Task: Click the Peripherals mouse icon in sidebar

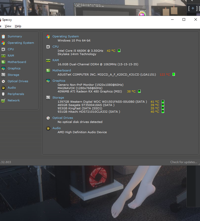Action: pyautogui.click(x=3, y=94)
